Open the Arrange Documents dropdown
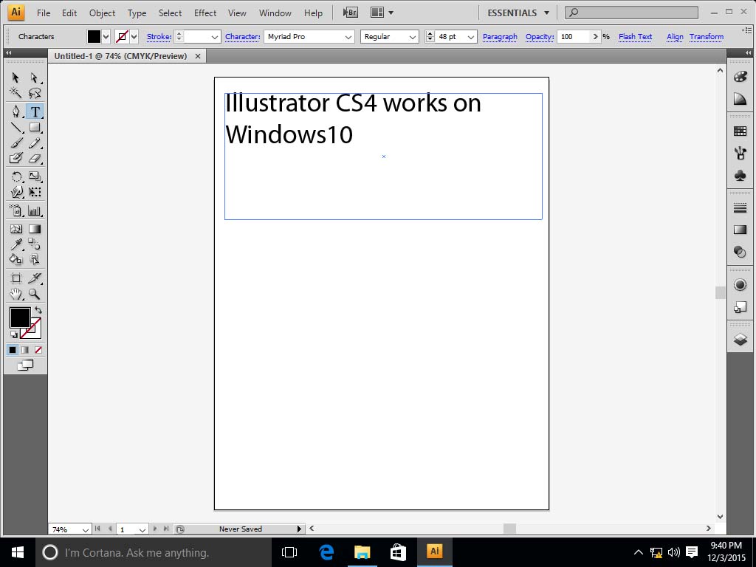The image size is (756, 567). pyautogui.click(x=382, y=13)
